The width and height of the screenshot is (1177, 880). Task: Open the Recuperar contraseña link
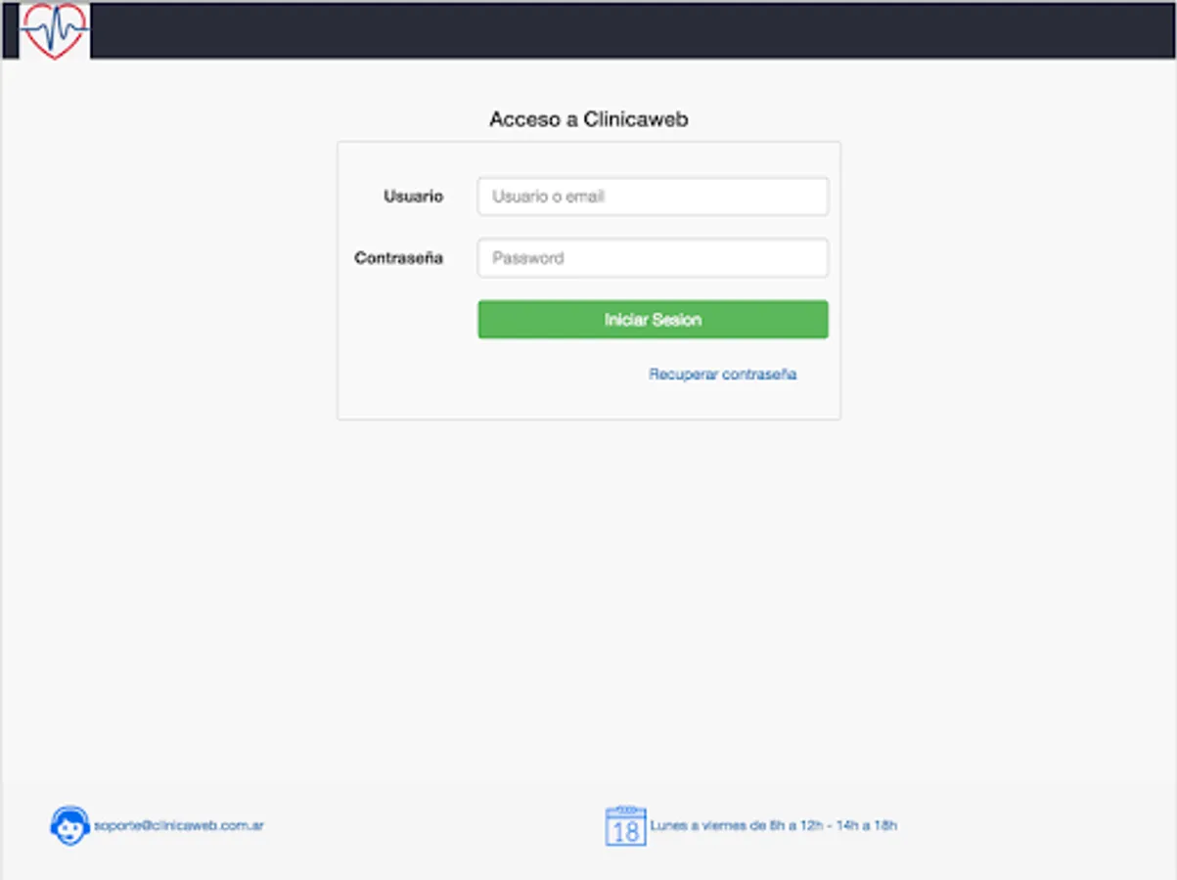(722, 374)
